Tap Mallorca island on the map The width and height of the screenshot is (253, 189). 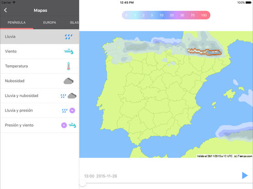230,94
